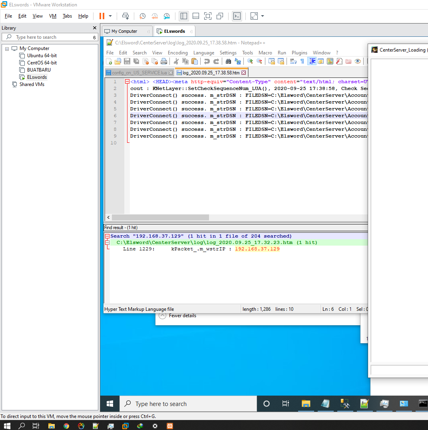
Task: Toggle the VMware library sidebar view
Action: pos(183,16)
